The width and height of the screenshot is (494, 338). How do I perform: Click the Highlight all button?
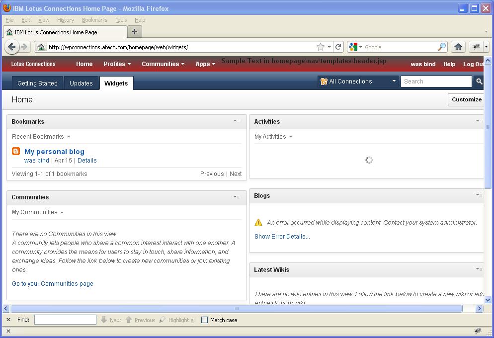tap(178, 320)
